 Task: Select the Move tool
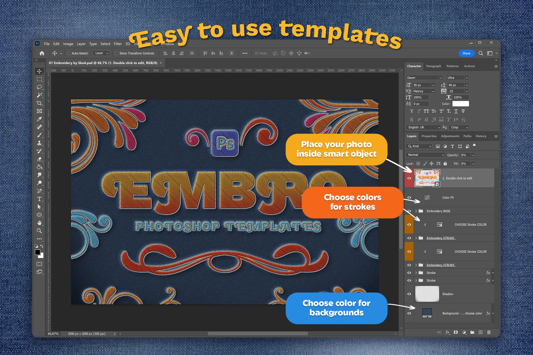pos(39,71)
